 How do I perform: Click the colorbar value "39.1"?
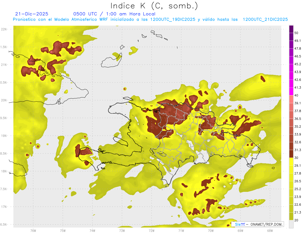[x=298, y=103]
